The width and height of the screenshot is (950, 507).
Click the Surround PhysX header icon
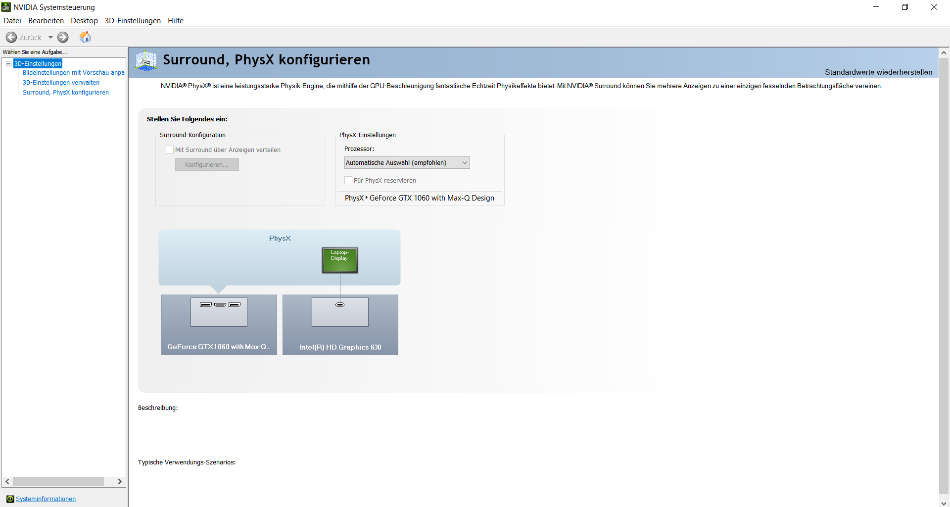click(x=146, y=60)
